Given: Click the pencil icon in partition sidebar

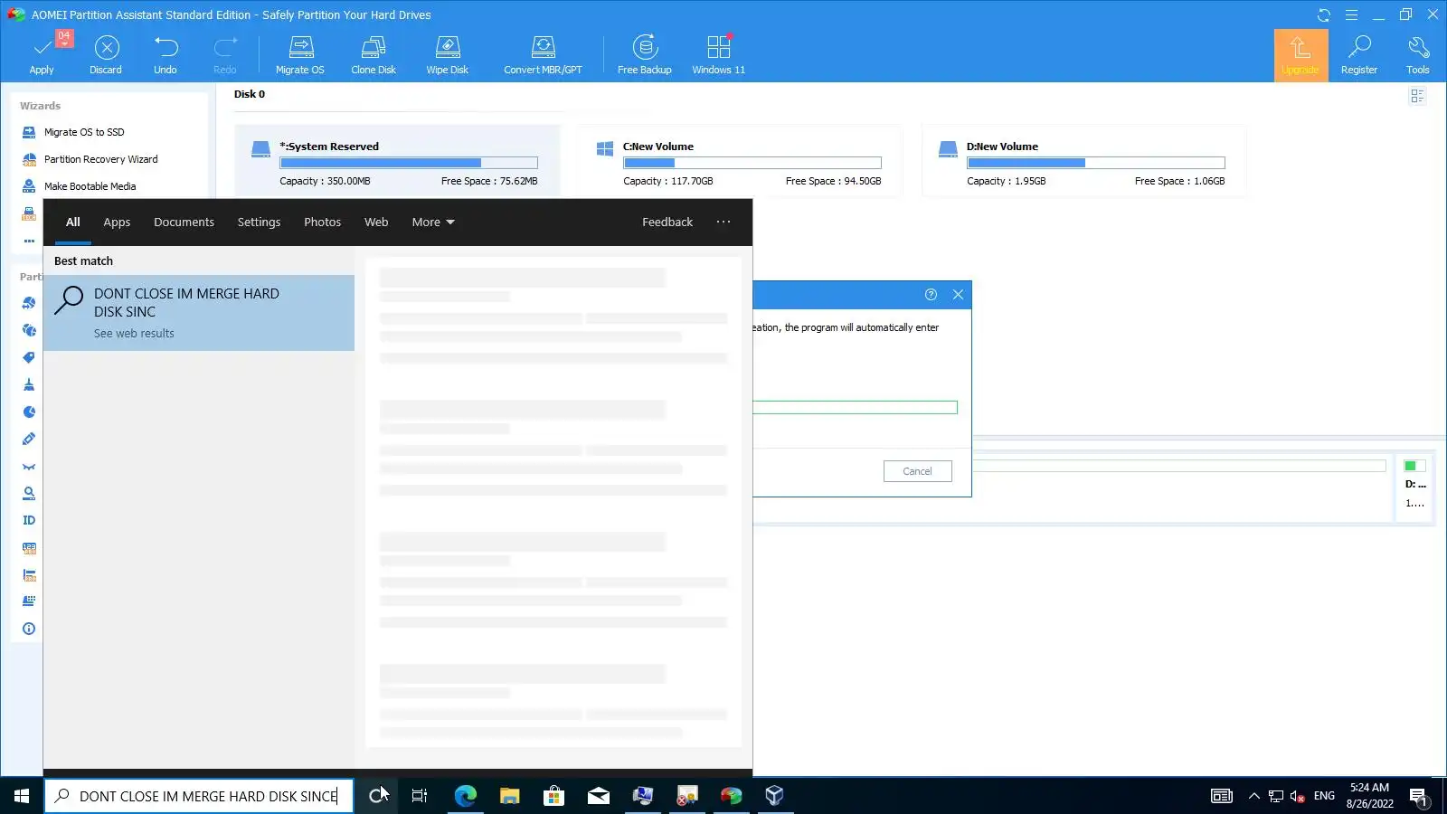Looking at the screenshot, I should (29, 439).
